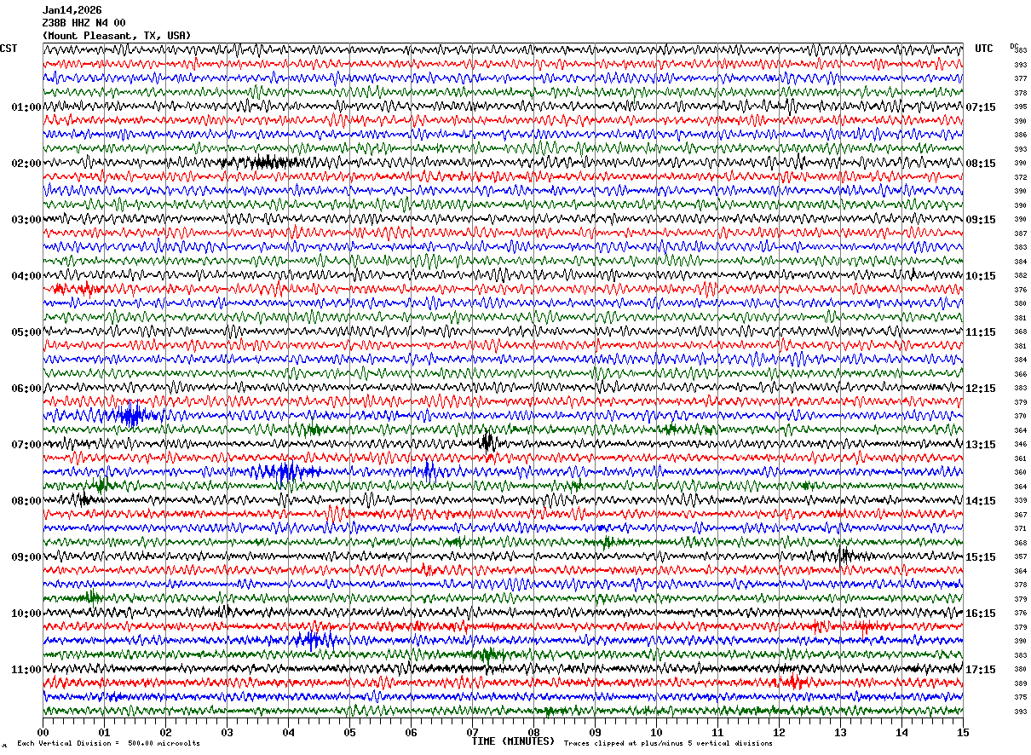Click DC value "389" in the DC column

(1020, 683)
